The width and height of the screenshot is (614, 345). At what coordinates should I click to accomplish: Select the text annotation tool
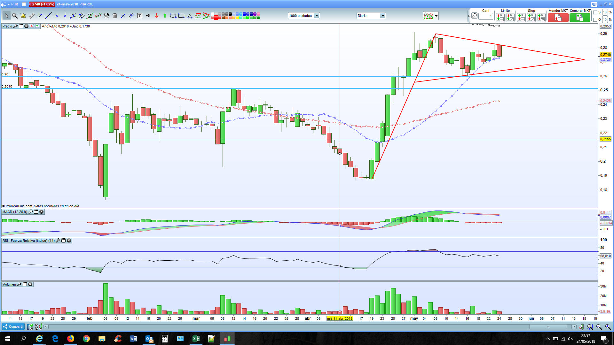[140, 16]
